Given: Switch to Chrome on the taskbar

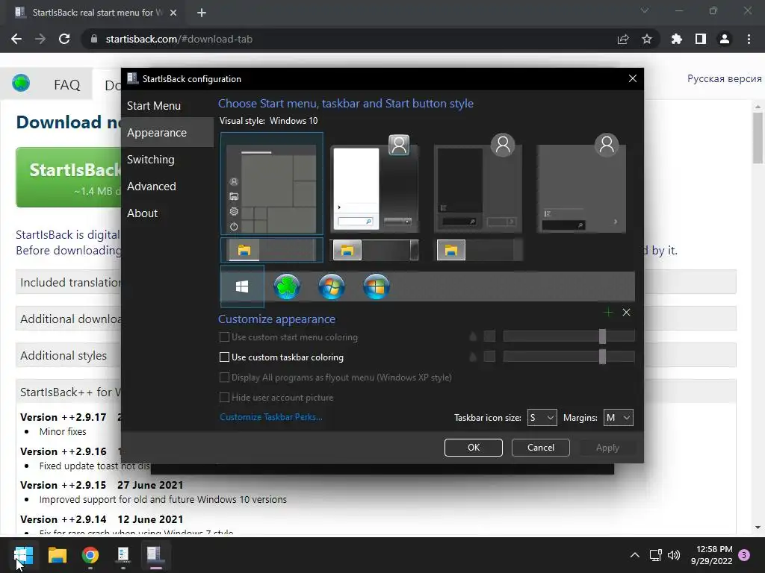Looking at the screenshot, I should (x=90, y=555).
